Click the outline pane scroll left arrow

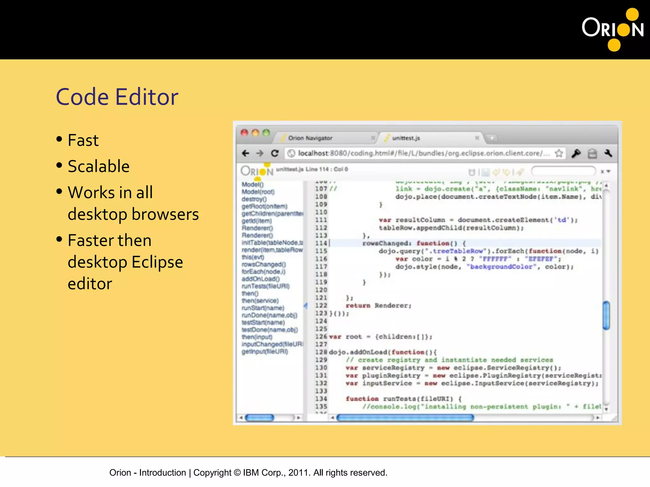point(241,418)
